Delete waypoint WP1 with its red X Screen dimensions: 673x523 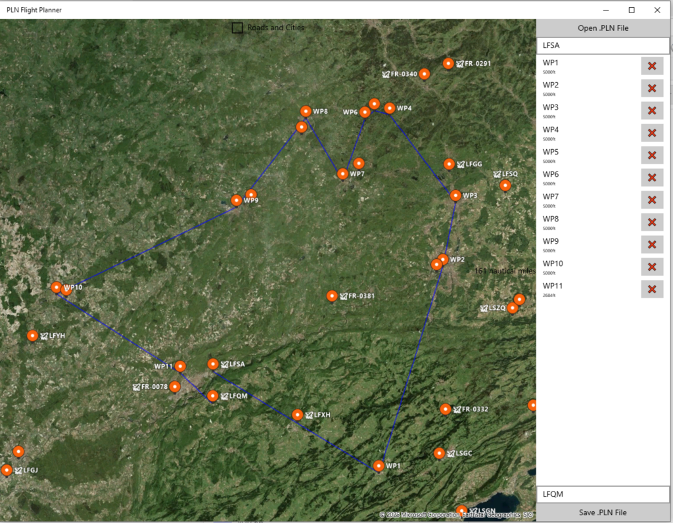point(652,66)
